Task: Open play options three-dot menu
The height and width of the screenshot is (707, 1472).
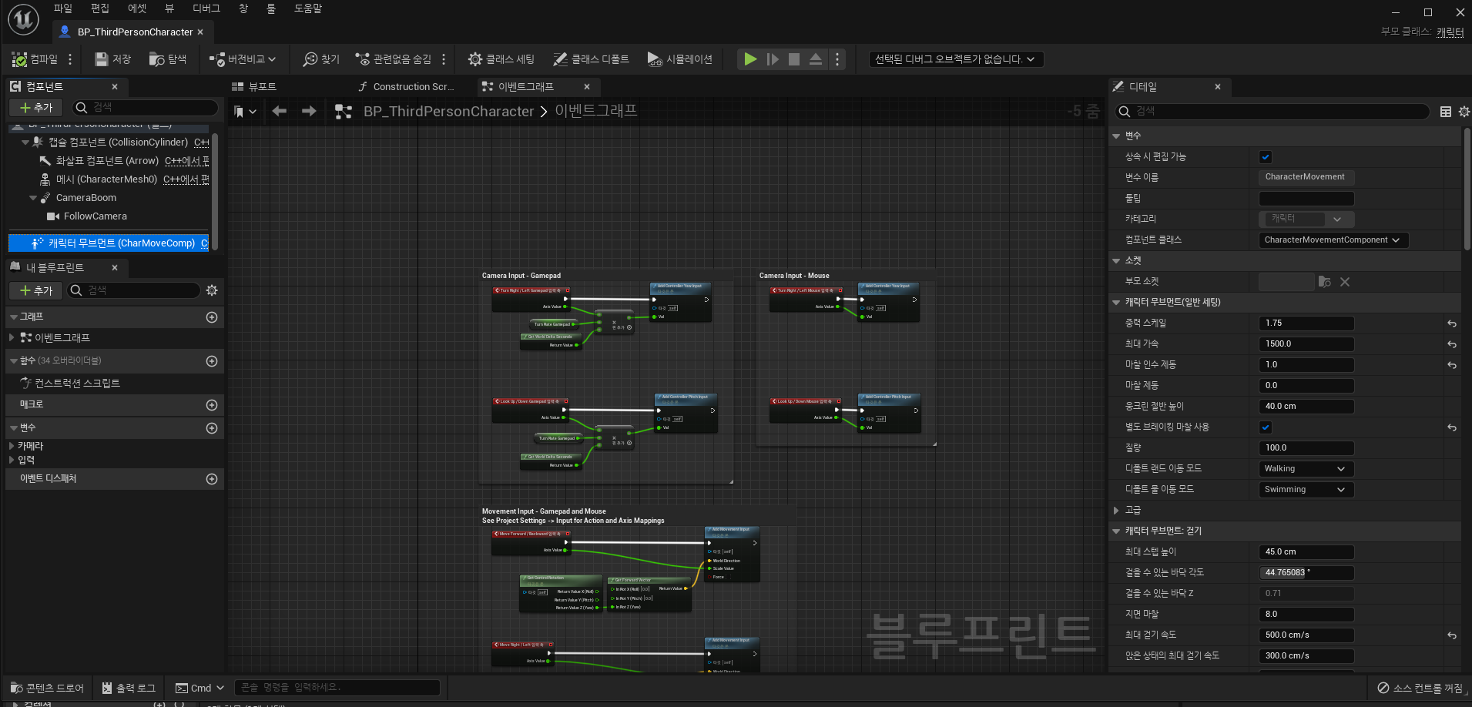Action: coord(837,59)
